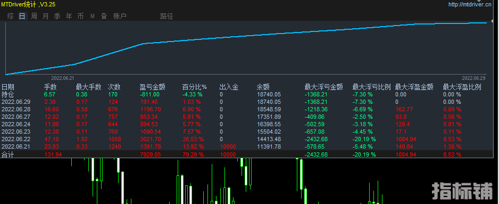Switch to the 综 summary tab
Screen dimensions: 500x204
click(x=11, y=17)
